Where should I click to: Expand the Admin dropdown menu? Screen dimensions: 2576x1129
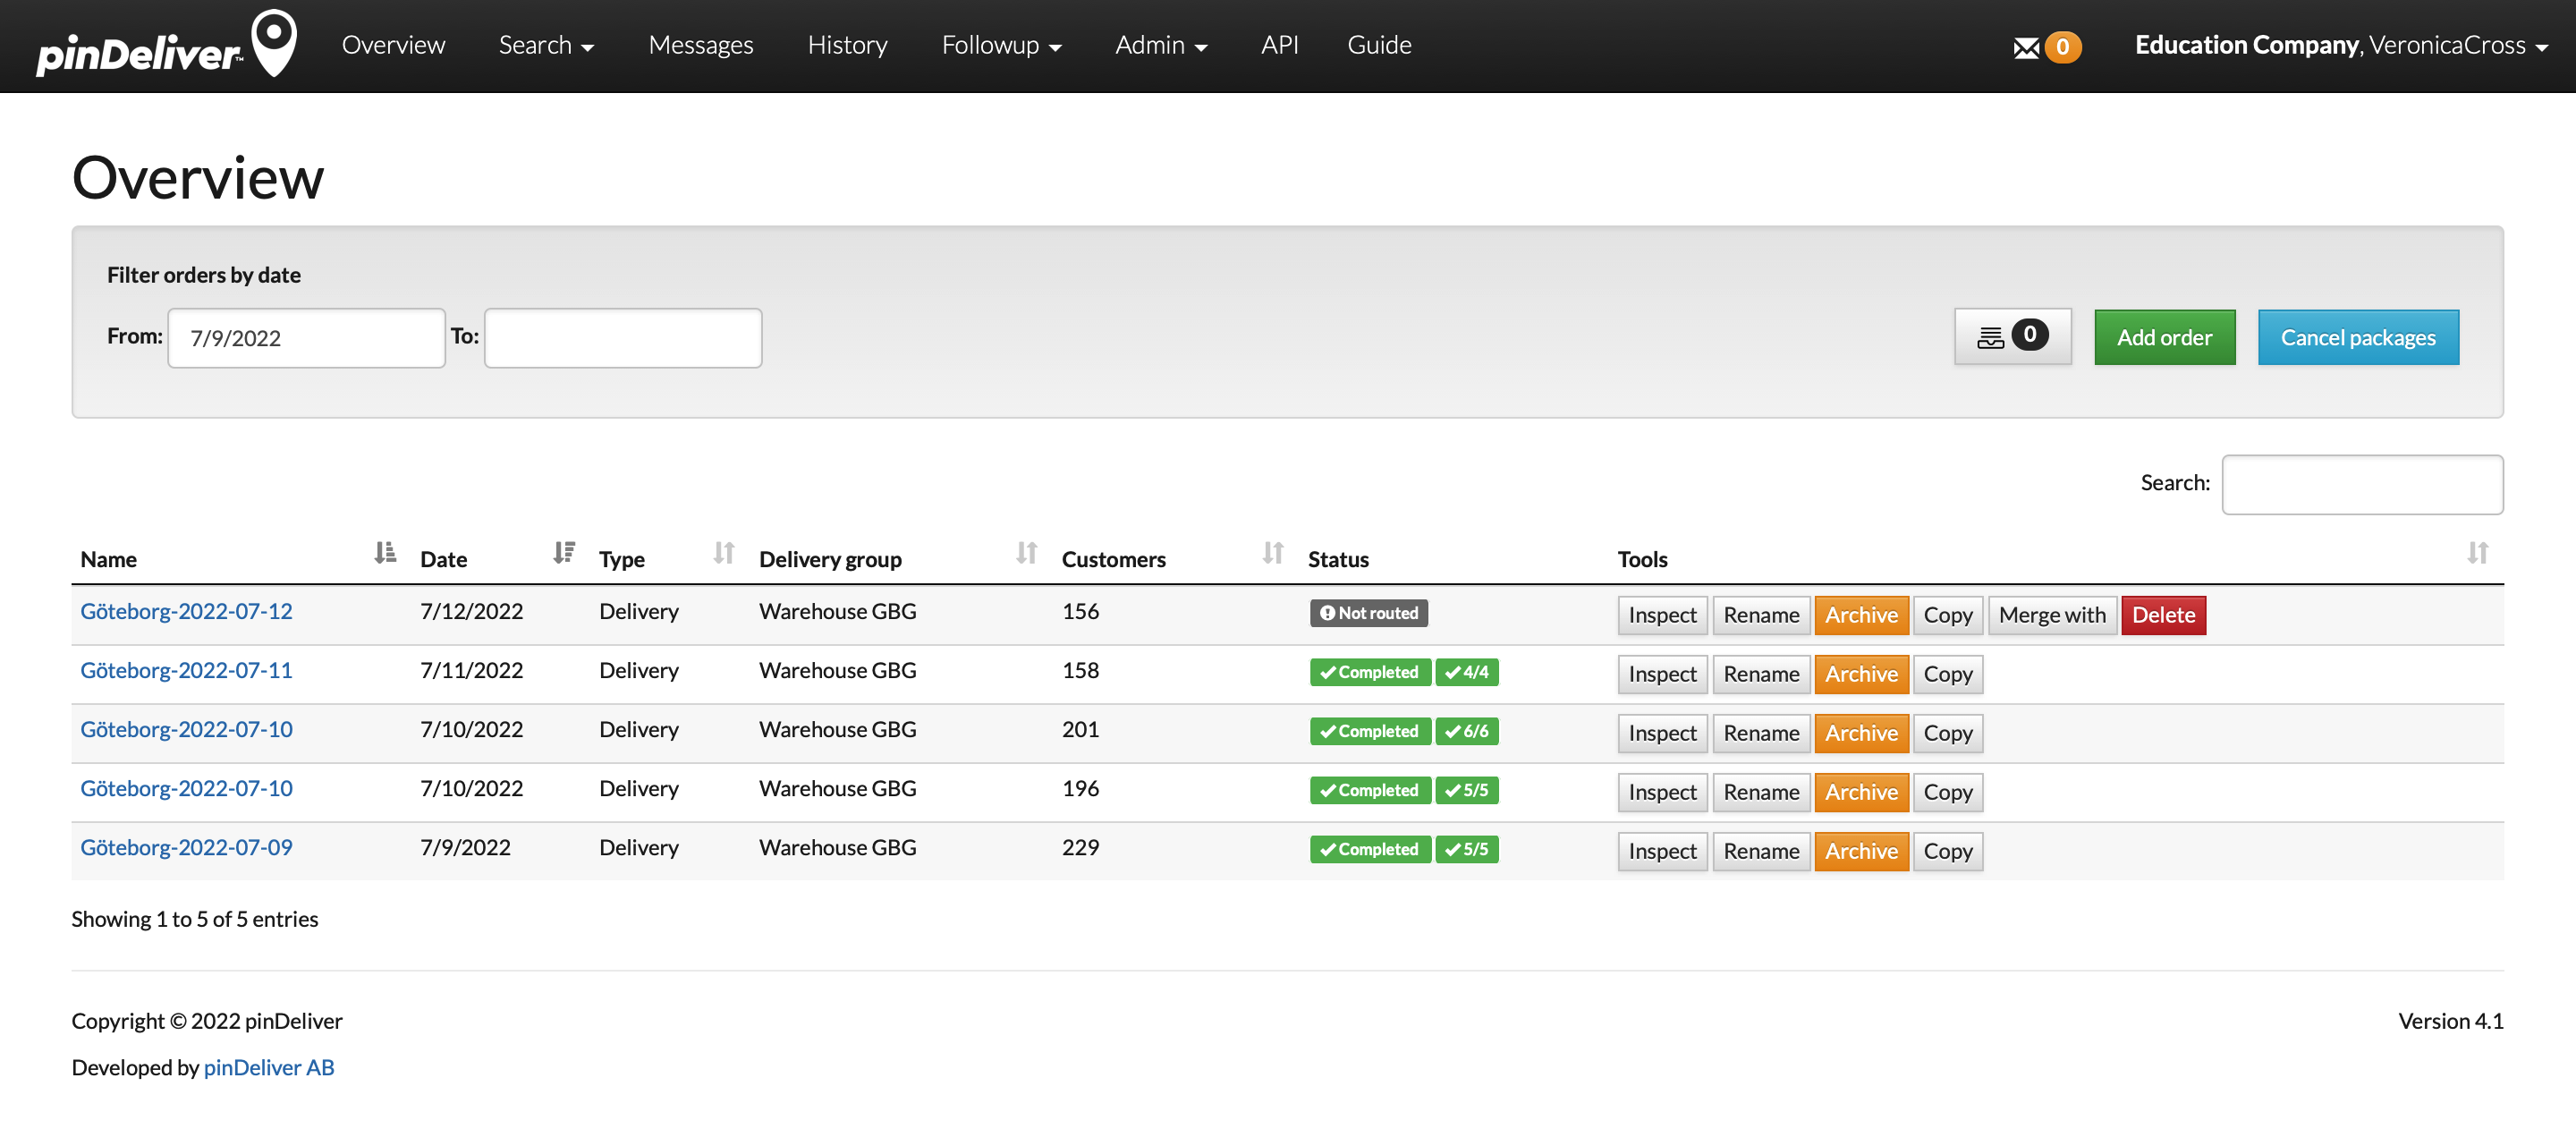1161,45
